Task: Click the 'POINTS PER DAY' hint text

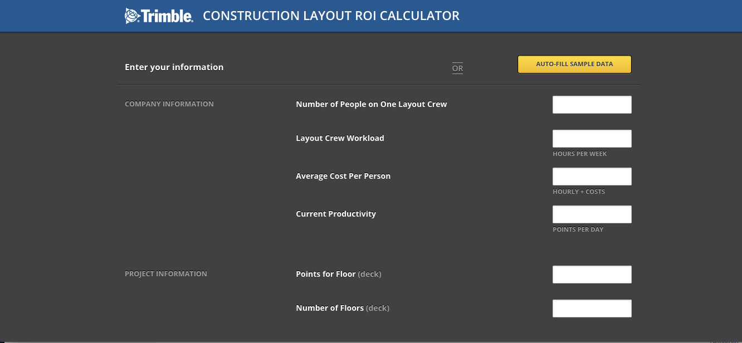Action: coord(578,229)
